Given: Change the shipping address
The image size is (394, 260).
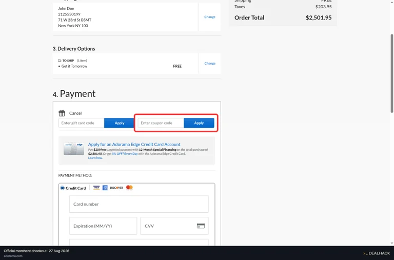Looking at the screenshot, I should coord(209,17).
